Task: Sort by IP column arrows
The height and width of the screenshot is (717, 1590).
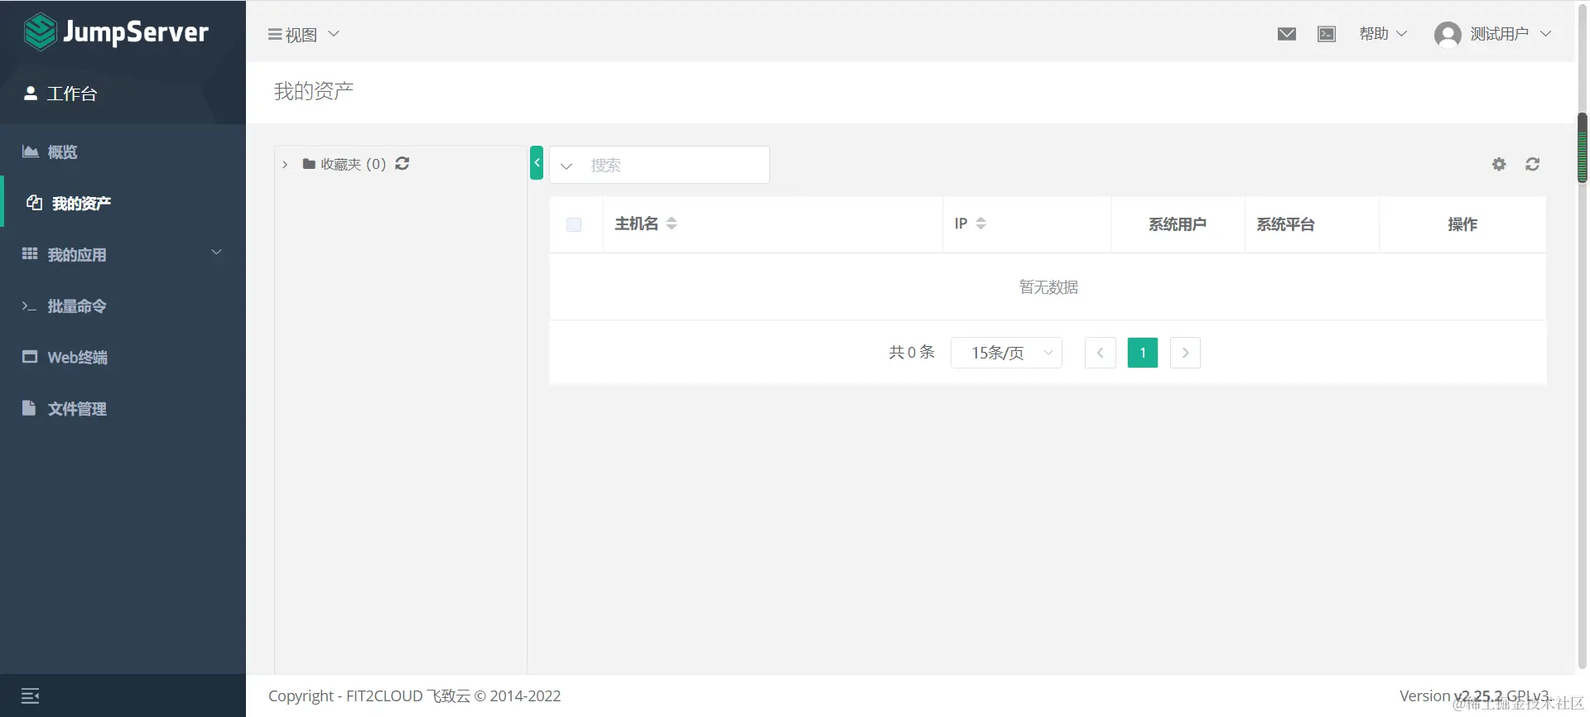Action: pyautogui.click(x=980, y=224)
